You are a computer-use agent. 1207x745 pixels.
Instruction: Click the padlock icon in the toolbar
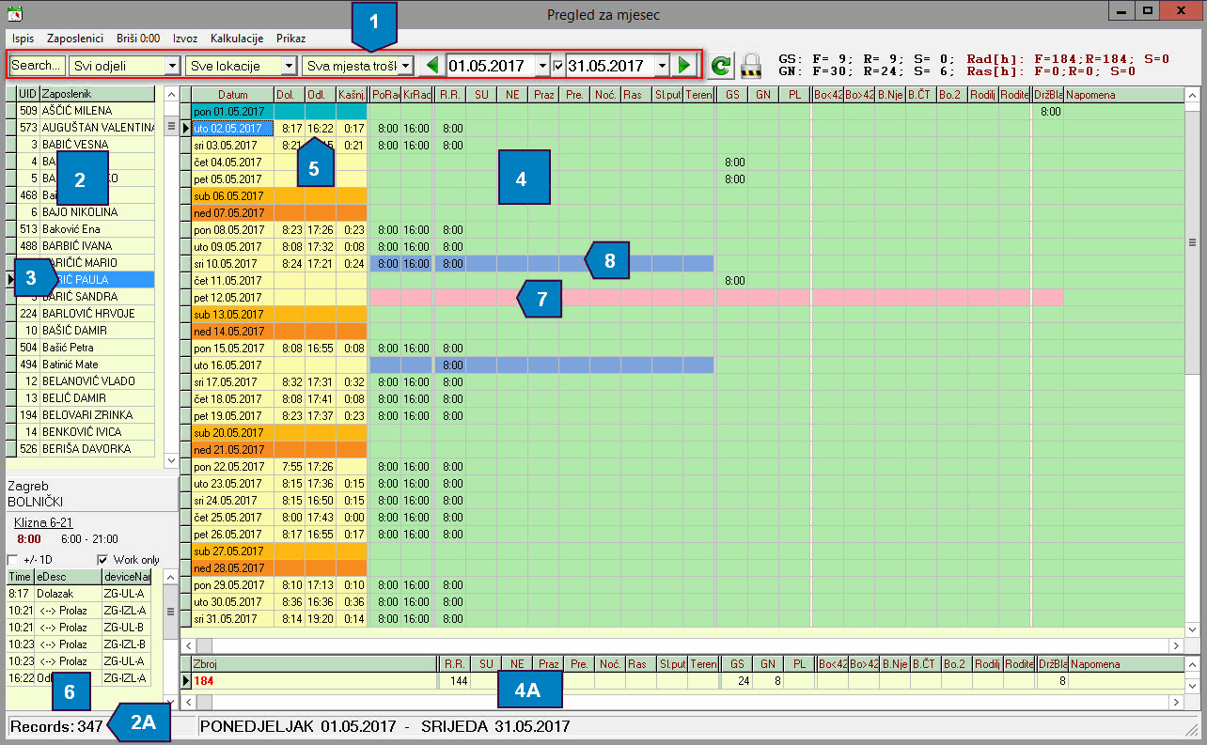(x=750, y=66)
